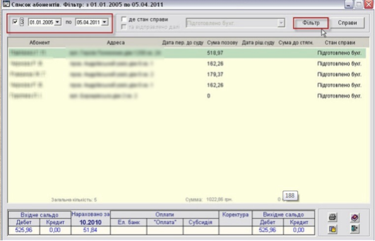Image resolution: width=375 pixels, height=241 pixels.
Task: Select the row with sum 0
Action: tap(187, 96)
